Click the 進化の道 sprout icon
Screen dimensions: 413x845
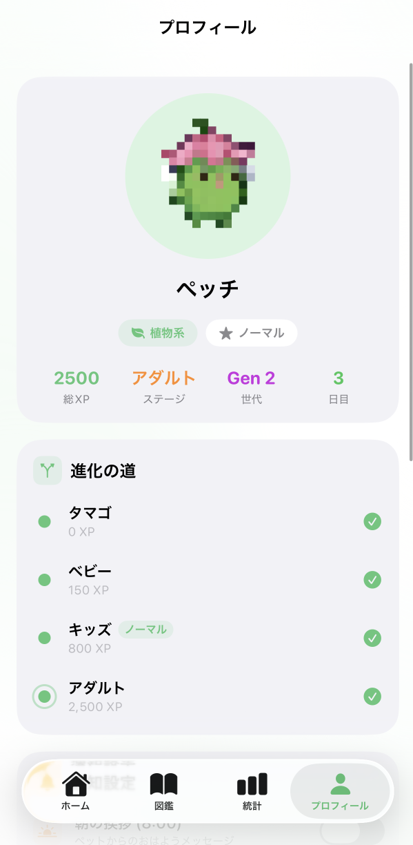tap(47, 470)
